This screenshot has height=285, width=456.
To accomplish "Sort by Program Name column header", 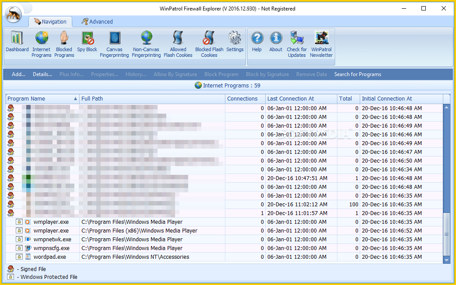I will click(x=42, y=99).
